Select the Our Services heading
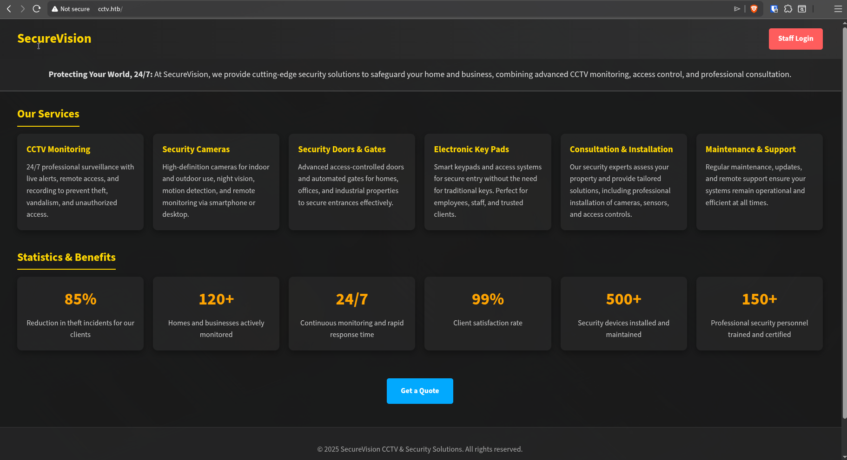This screenshot has height=460, width=847. pos(48,114)
